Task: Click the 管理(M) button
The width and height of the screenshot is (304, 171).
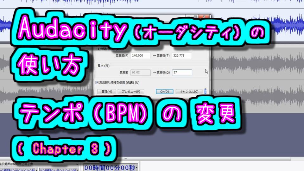Action: coord(107,92)
